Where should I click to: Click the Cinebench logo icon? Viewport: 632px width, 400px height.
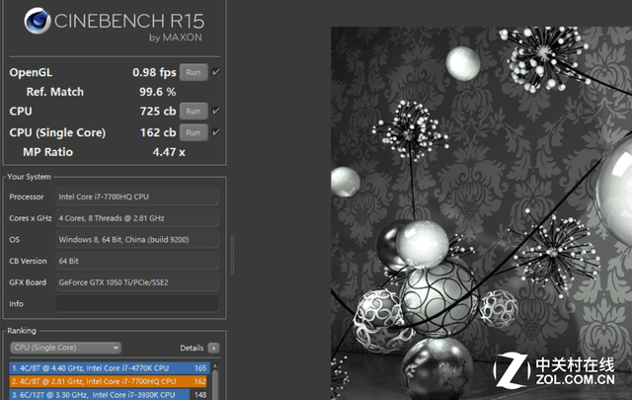click(x=38, y=21)
